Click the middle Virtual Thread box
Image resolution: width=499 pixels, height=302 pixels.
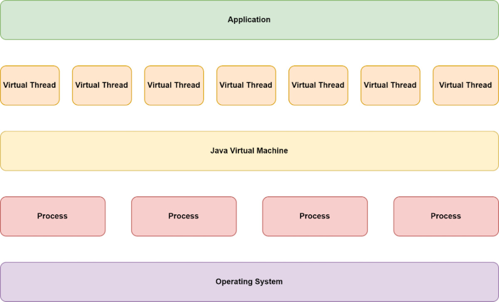point(246,85)
